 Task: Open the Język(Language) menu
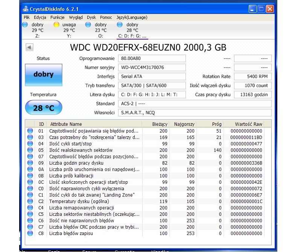(x=132, y=17)
